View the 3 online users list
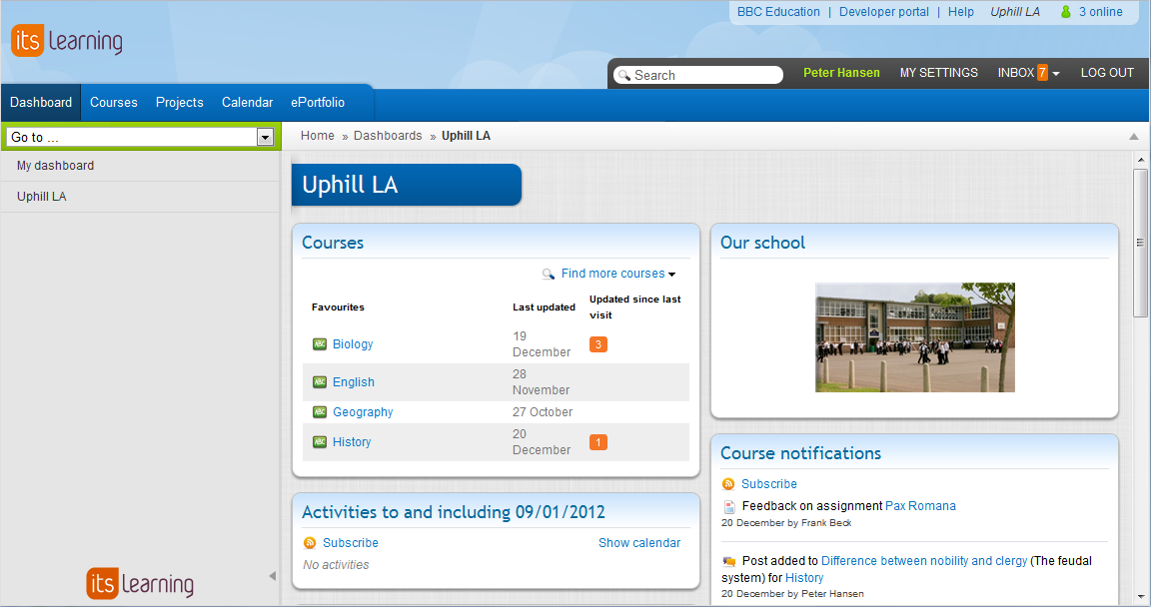The image size is (1151, 607). click(1100, 12)
